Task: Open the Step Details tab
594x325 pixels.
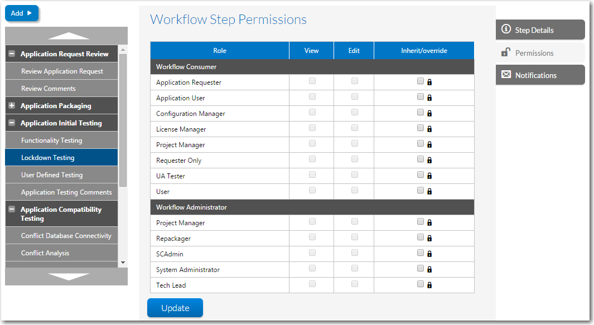Action: [539, 30]
